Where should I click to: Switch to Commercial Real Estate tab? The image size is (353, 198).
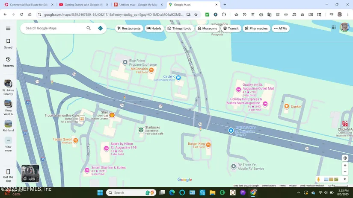click(28, 5)
